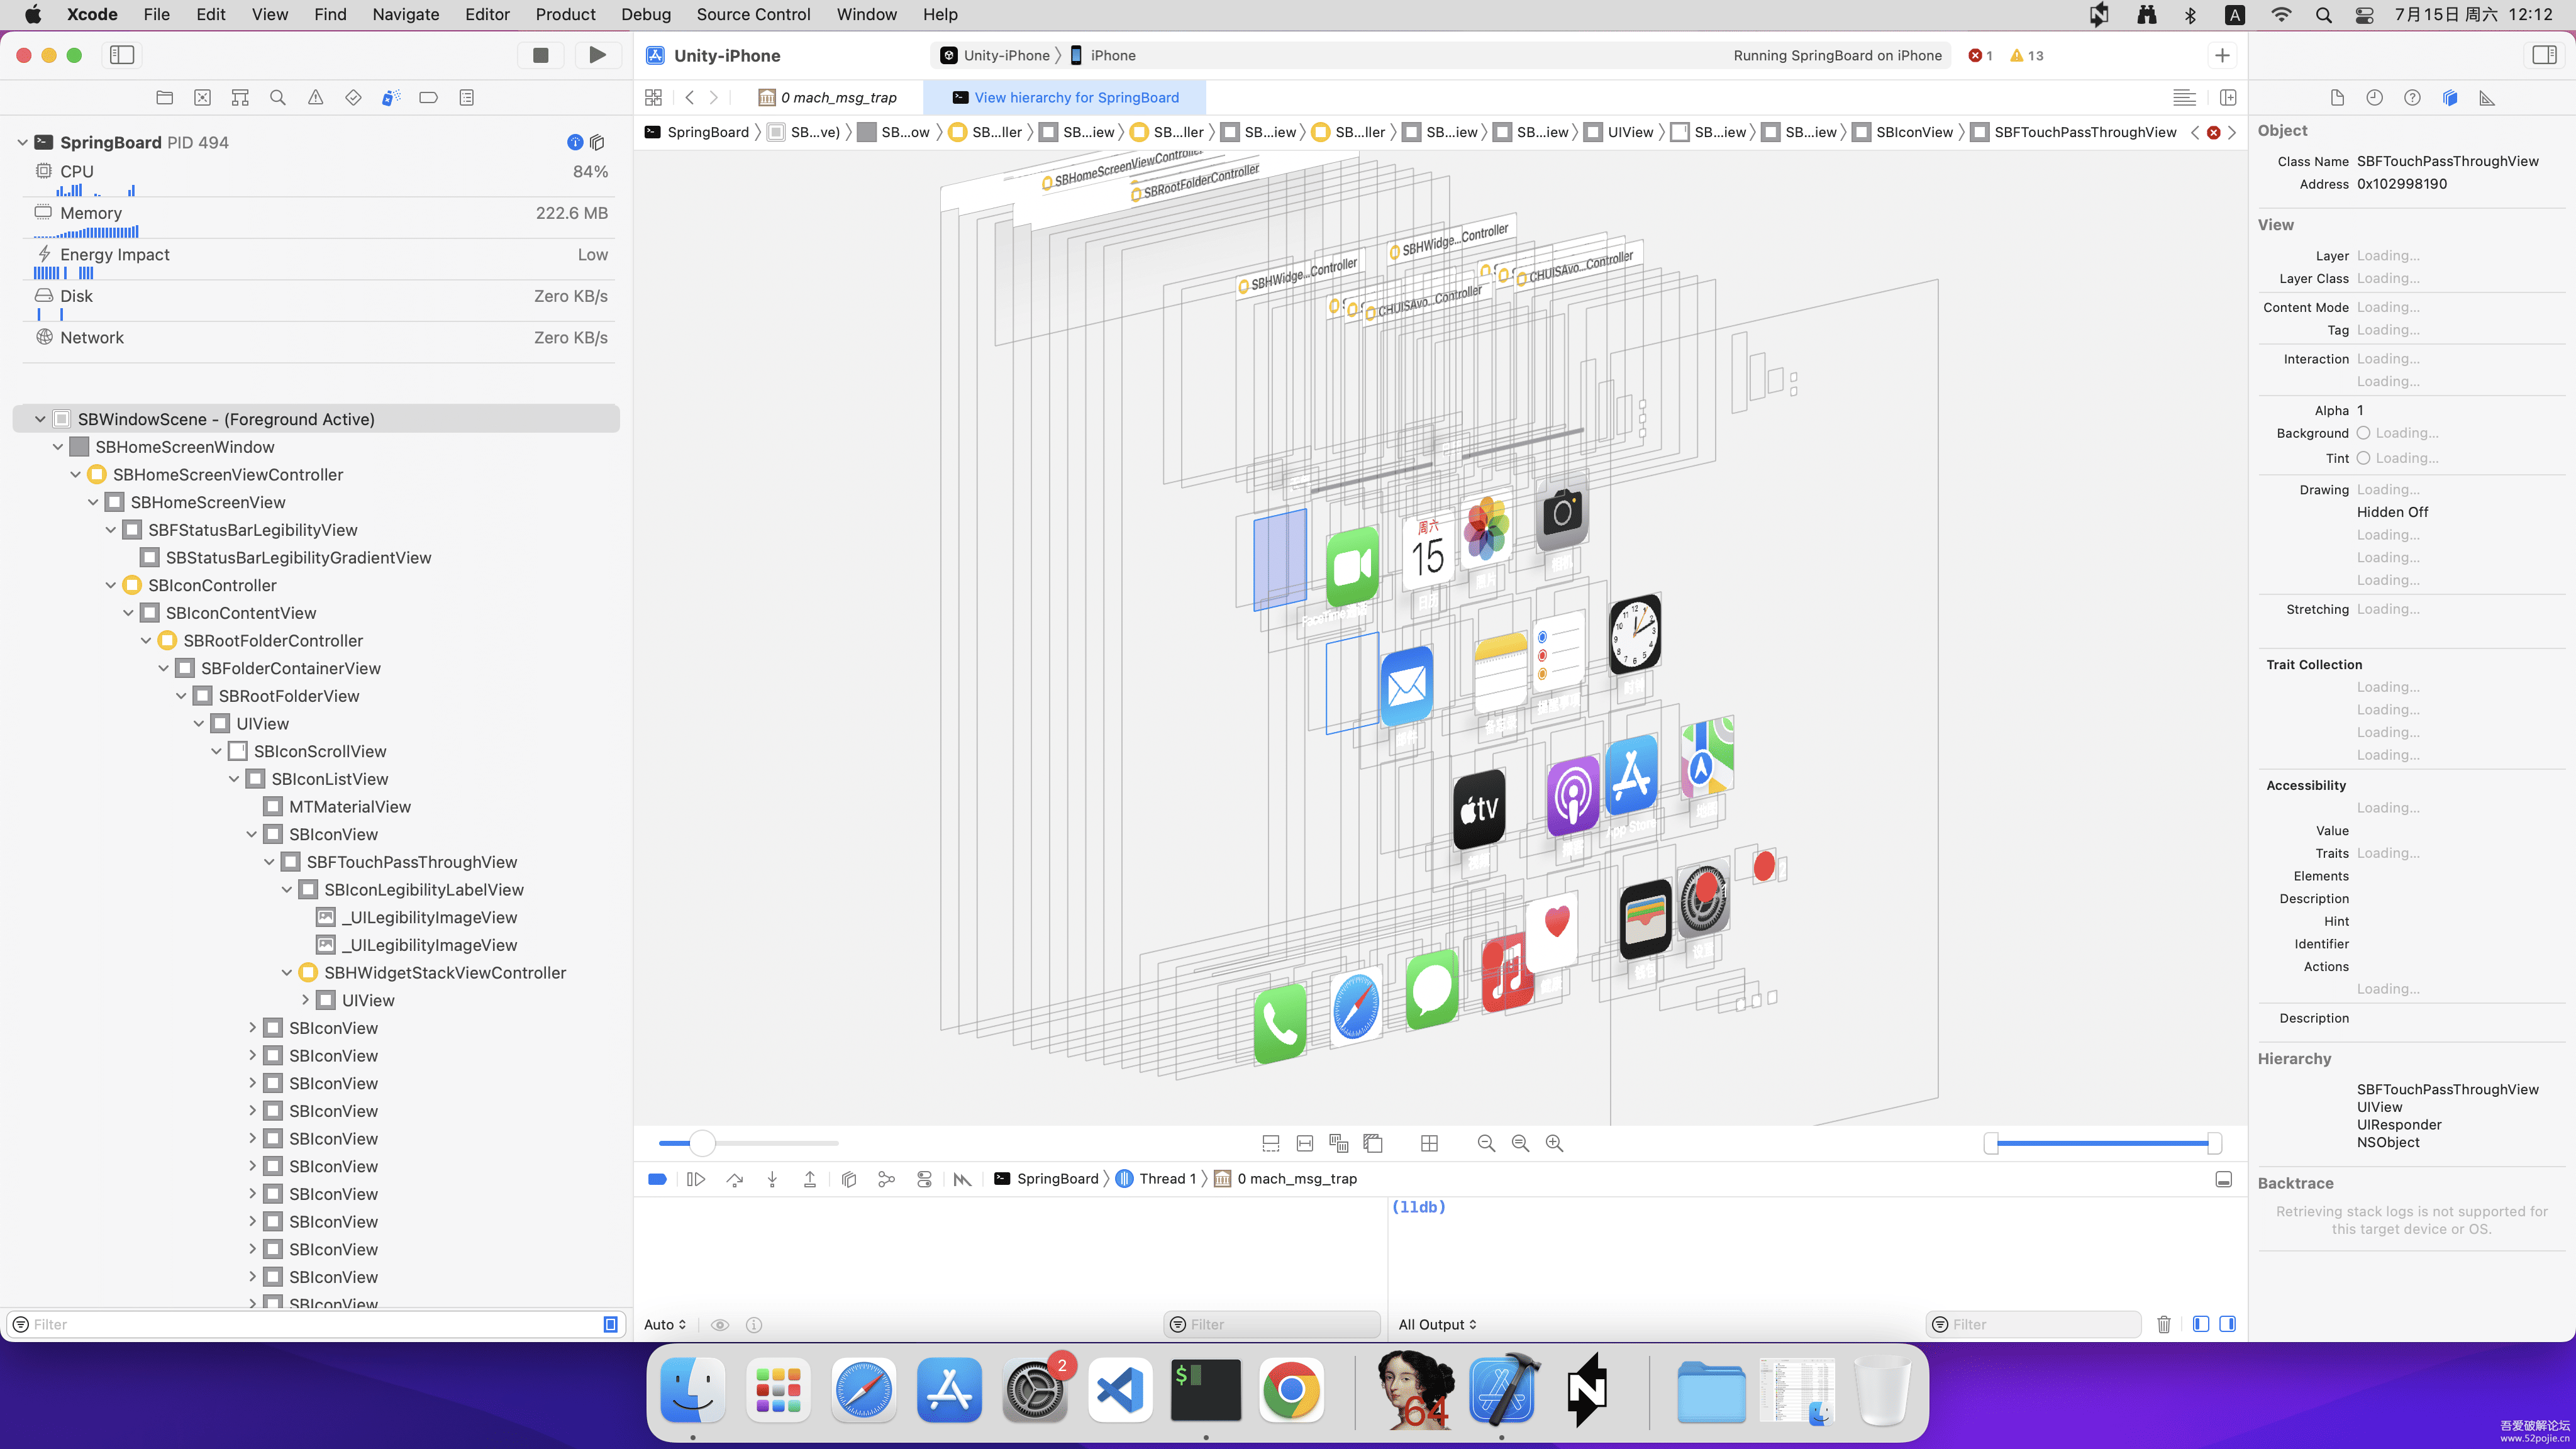
Task: Open the All Output dropdown
Action: pos(1437,1324)
